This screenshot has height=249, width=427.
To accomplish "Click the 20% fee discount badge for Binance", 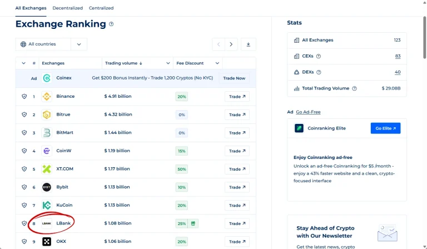I will coord(182,97).
